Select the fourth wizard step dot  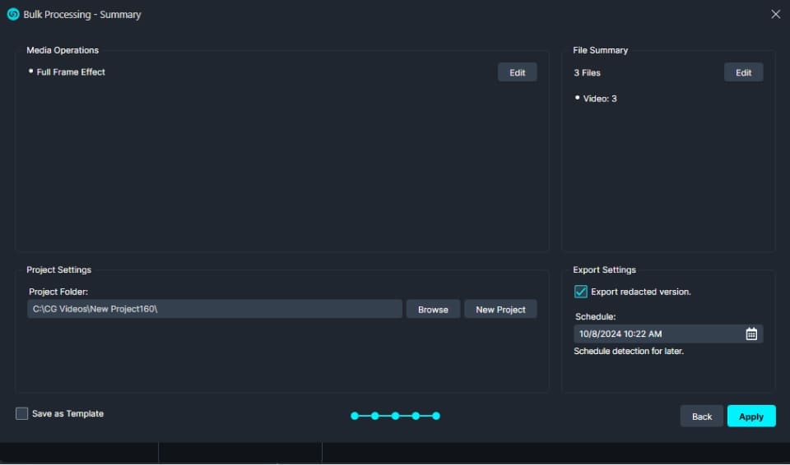pyautogui.click(x=416, y=416)
